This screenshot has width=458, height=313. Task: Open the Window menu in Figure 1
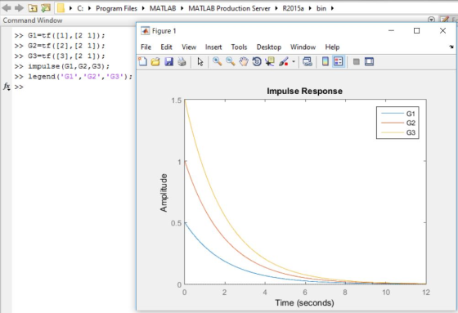coord(303,47)
